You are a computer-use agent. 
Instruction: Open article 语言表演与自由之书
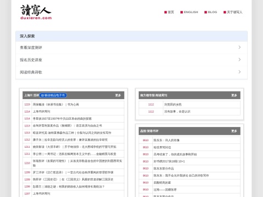67,126
